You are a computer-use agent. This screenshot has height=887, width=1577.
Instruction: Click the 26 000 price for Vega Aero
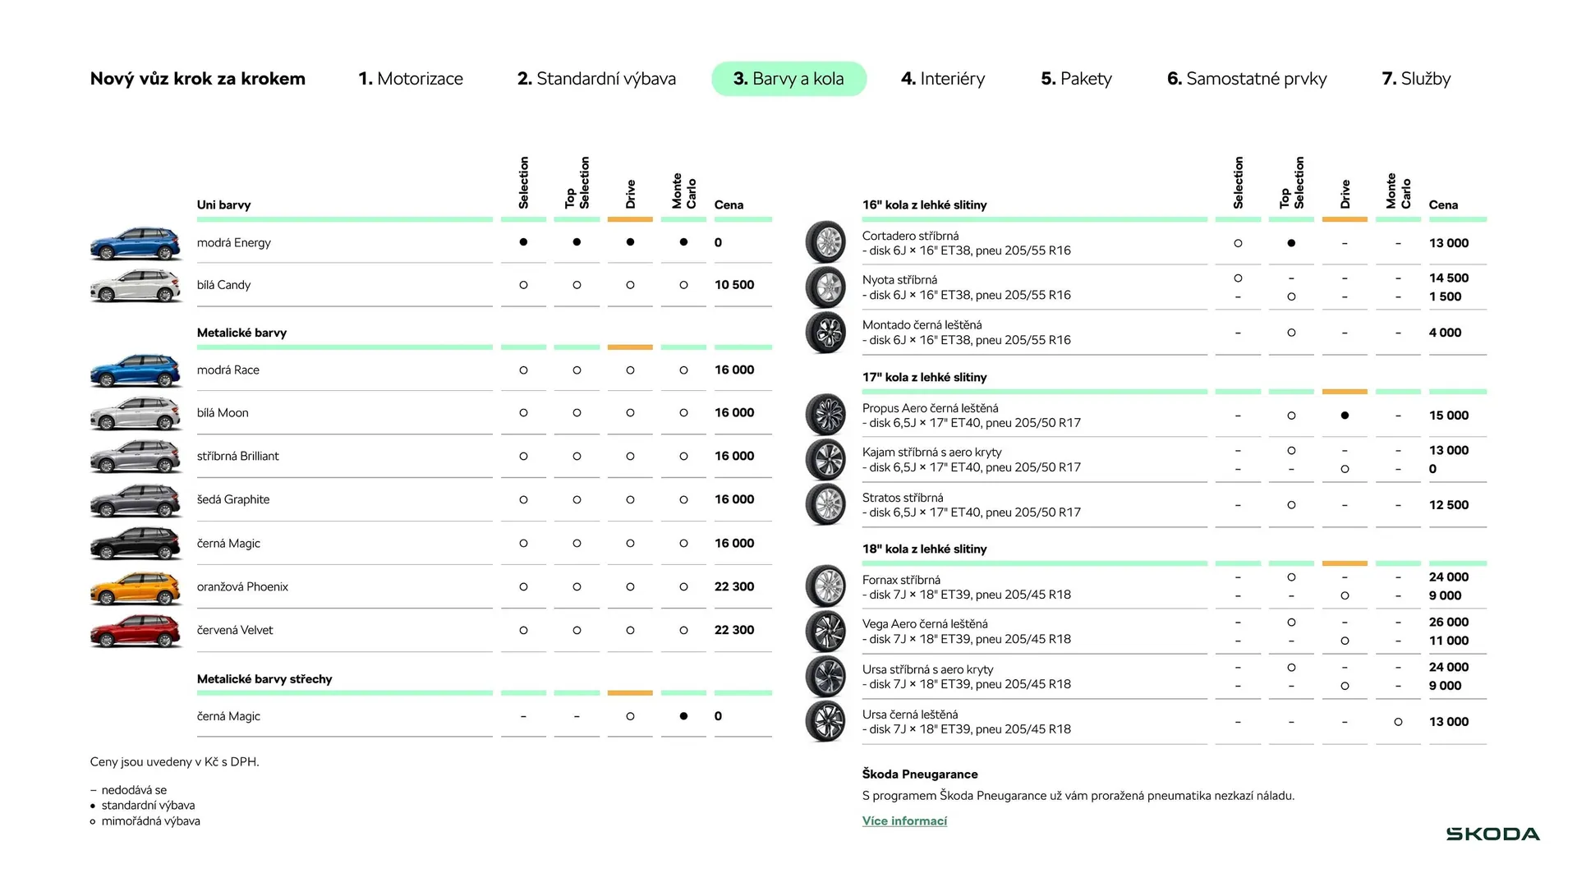[1449, 622]
